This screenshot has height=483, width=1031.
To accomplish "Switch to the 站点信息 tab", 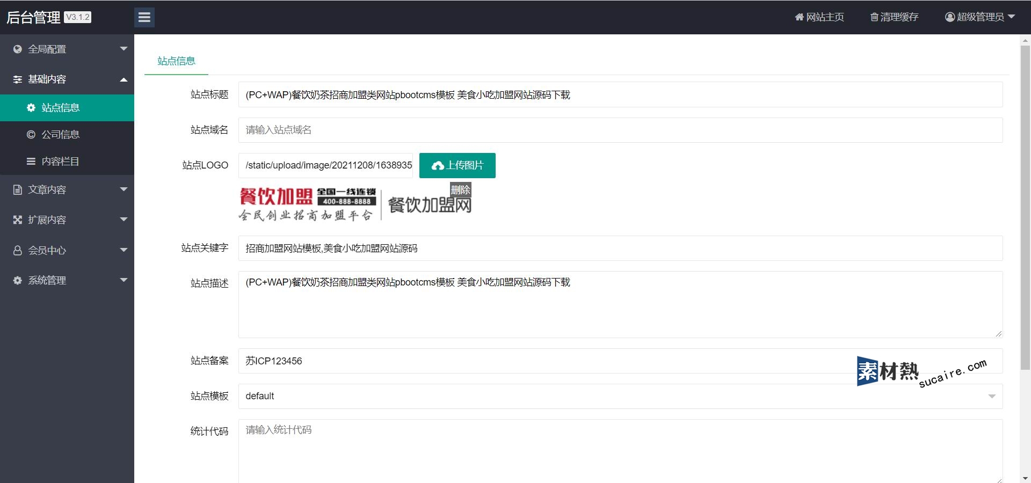I will pyautogui.click(x=176, y=61).
